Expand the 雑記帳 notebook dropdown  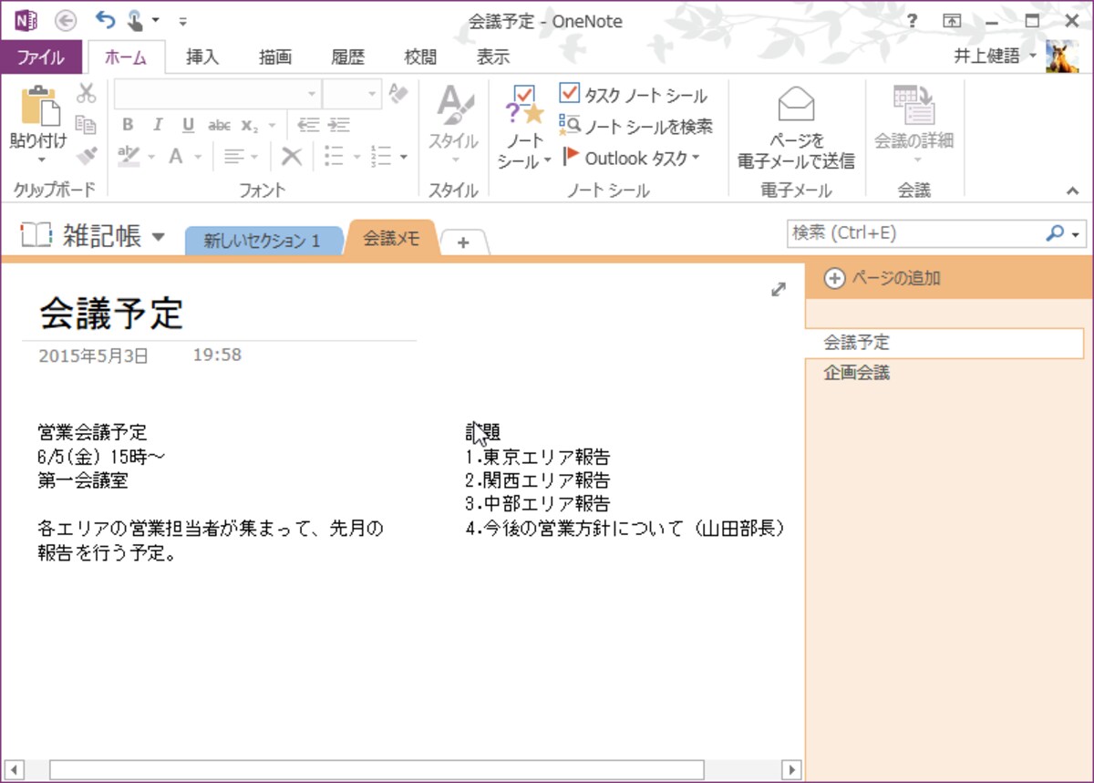pos(159,237)
